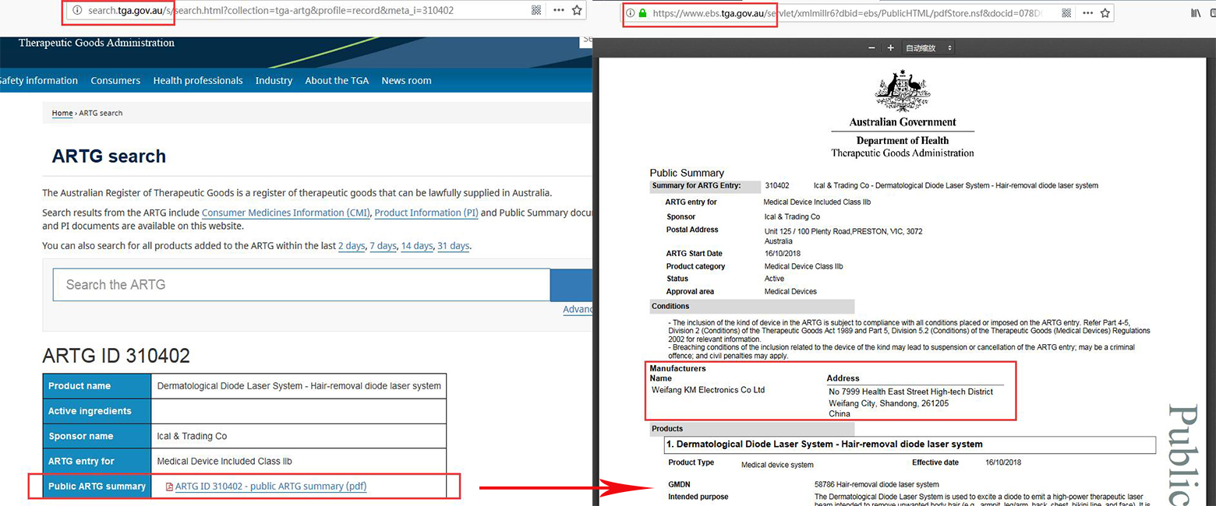Zoom out PDF with minus button

(871, 48)
